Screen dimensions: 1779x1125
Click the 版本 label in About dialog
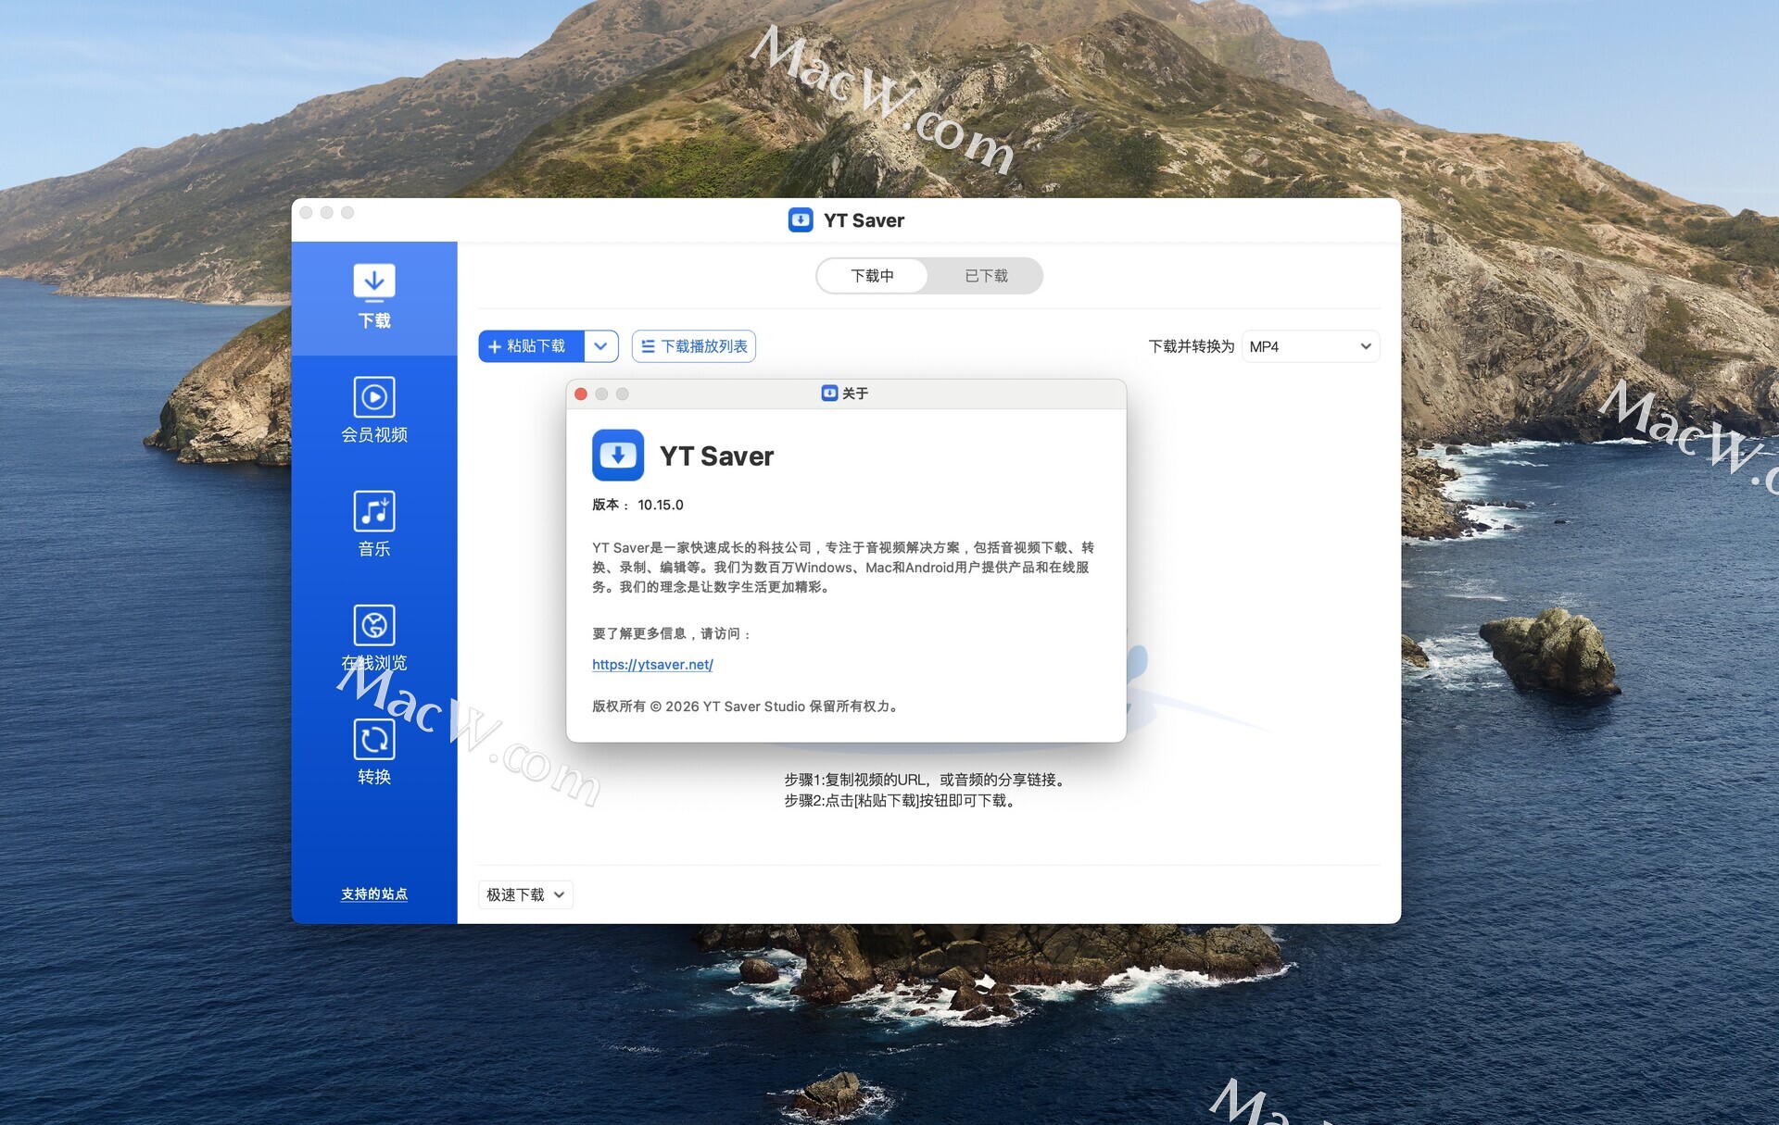point(611,505)
